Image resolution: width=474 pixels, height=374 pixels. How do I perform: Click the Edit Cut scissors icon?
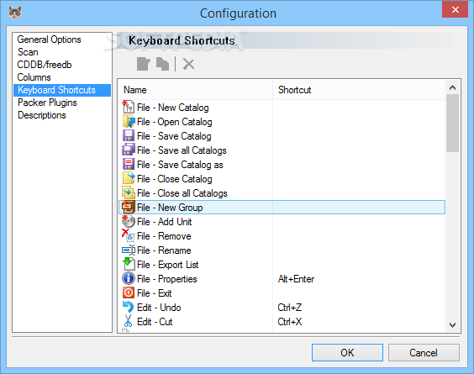coord(129,321)
